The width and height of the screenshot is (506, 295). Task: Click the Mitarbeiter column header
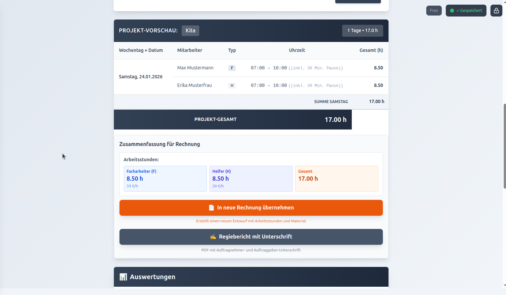click(190, 50)
